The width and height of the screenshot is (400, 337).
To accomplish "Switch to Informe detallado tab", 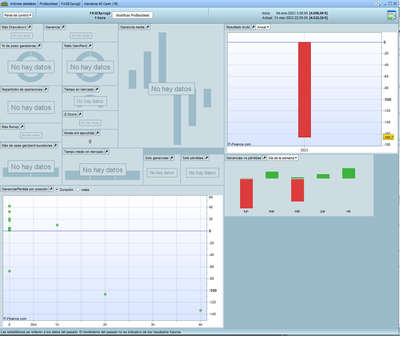I will click(23, 4).
